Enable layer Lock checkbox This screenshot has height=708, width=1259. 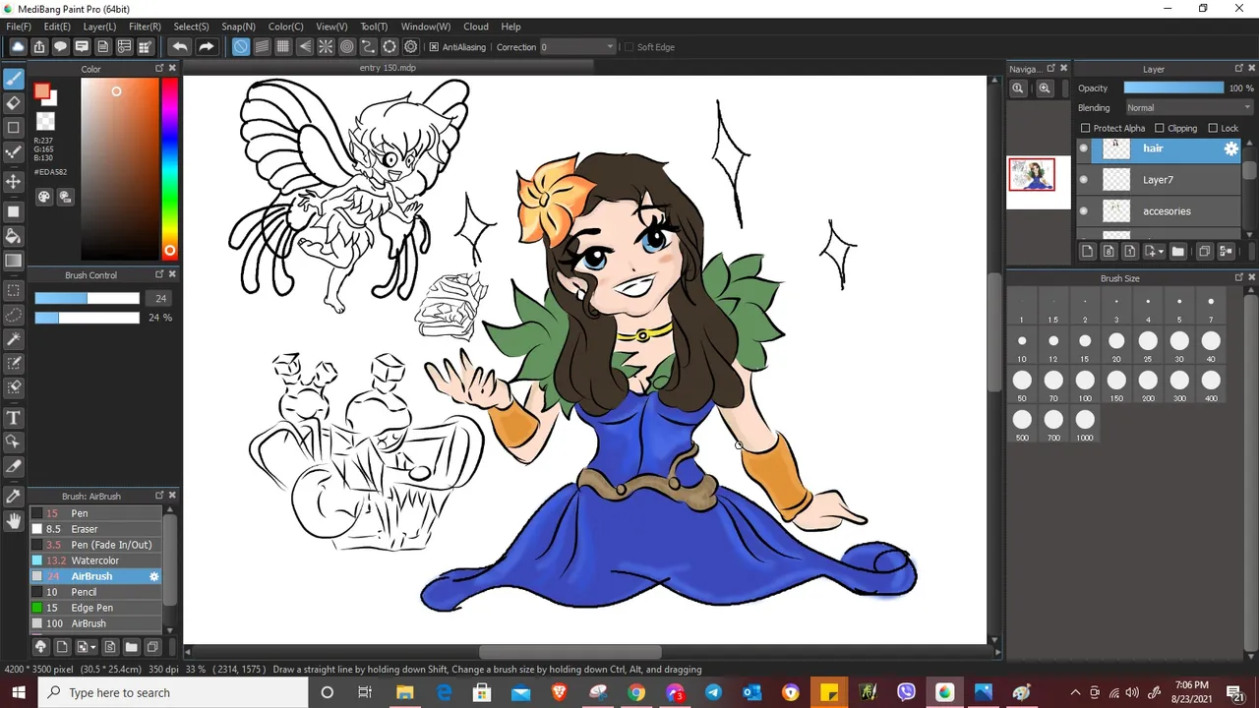(1213, 128)
